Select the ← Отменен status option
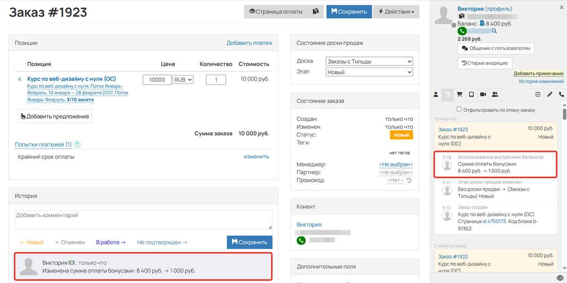 coord(70,242)
